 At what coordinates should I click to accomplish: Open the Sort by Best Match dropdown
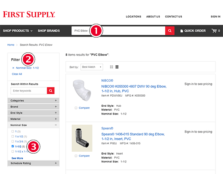(92, 67)
